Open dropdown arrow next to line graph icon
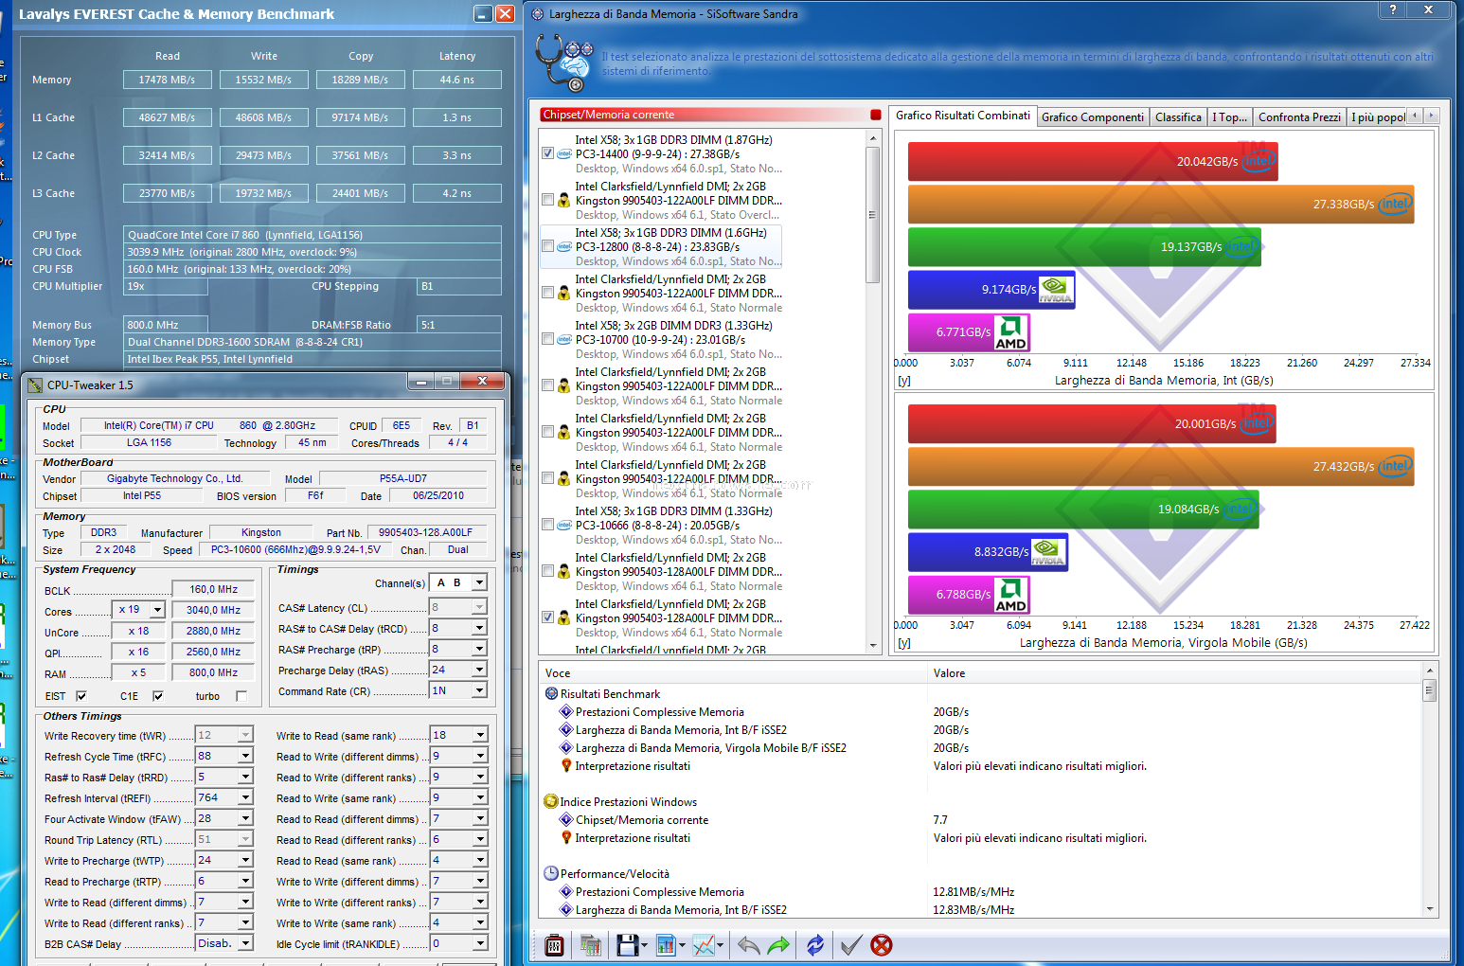This screenshot has height=966, width=1464. click(721, 945)
